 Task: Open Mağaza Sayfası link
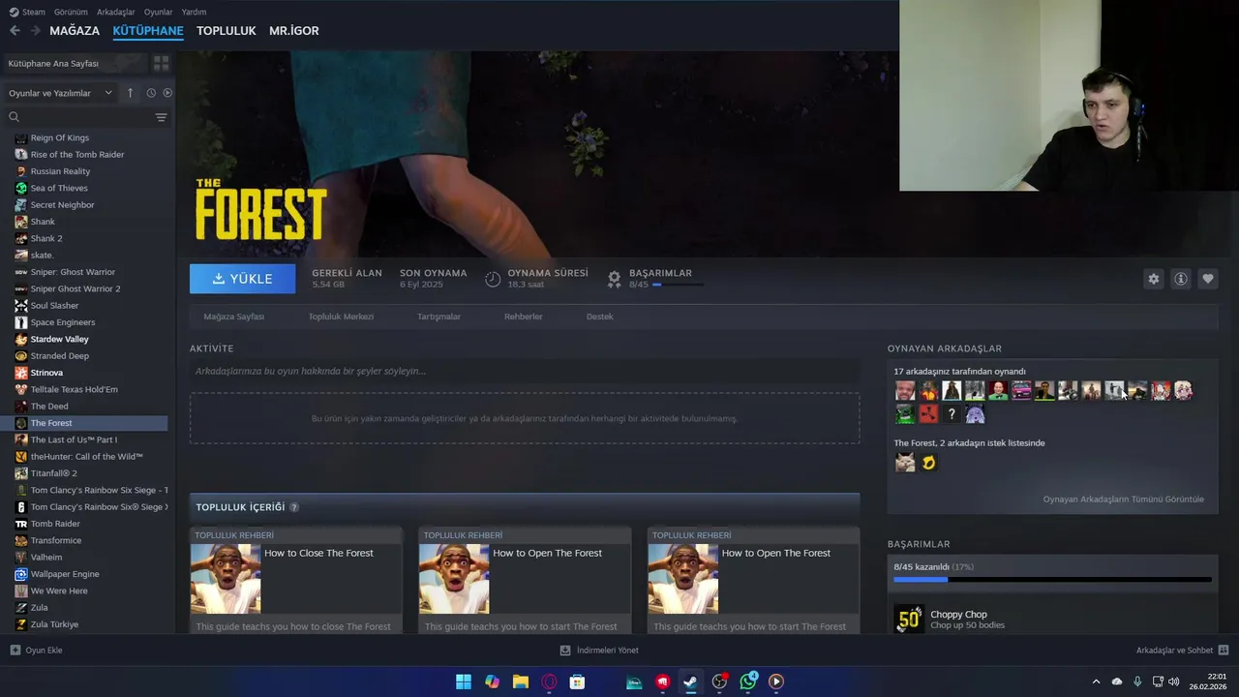(234, 317)
